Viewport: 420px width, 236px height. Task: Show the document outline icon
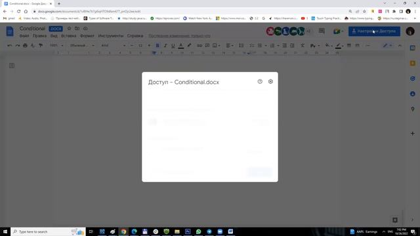(12, 66)
